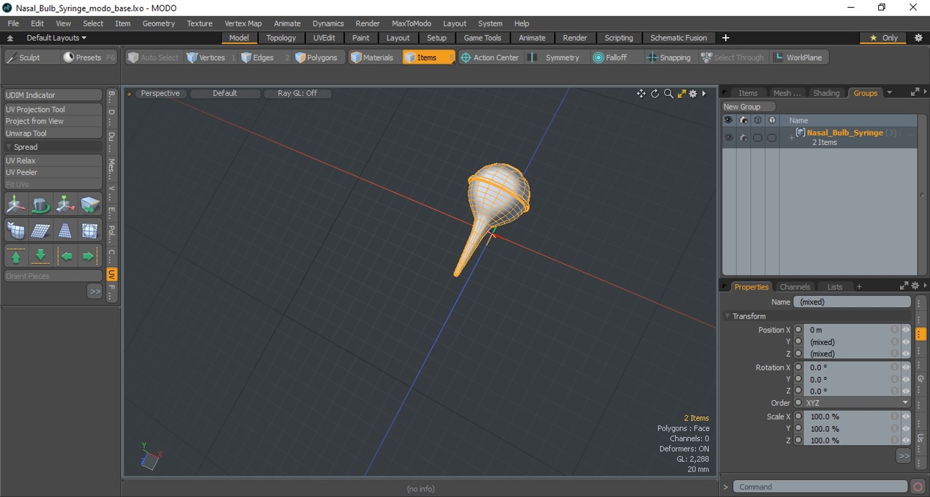Toggle Rotation X keyframe circle
Image resolution: width=930 pixels, height=497 pixels.
[798, 367]
